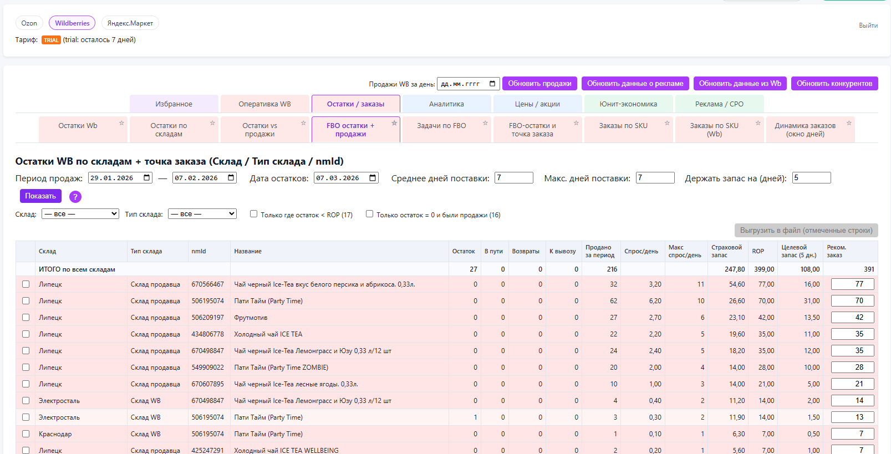Image resolution: width=891 pixels, height=454 pixels.
Task: Star the Остатки vs продажи tab
Action: [x=303, y=123]
